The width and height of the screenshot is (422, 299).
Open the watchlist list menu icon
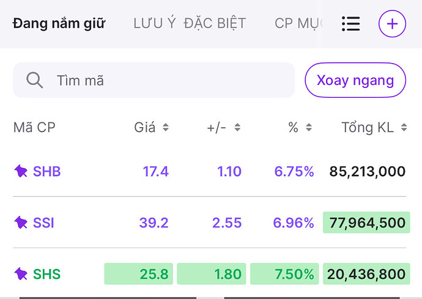(x=350, y=24)
